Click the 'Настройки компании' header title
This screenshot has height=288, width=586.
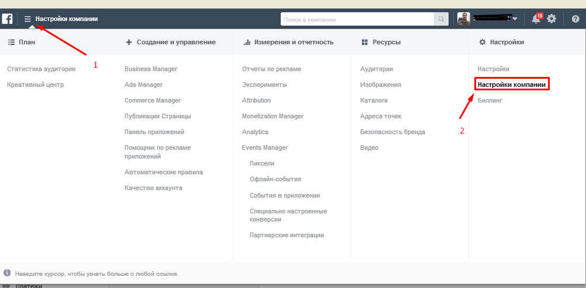67,19
